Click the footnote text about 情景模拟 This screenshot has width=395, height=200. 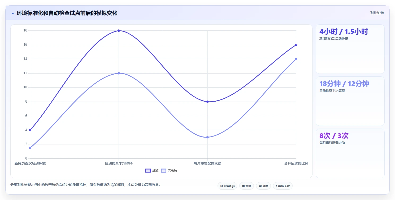point(85,185)
